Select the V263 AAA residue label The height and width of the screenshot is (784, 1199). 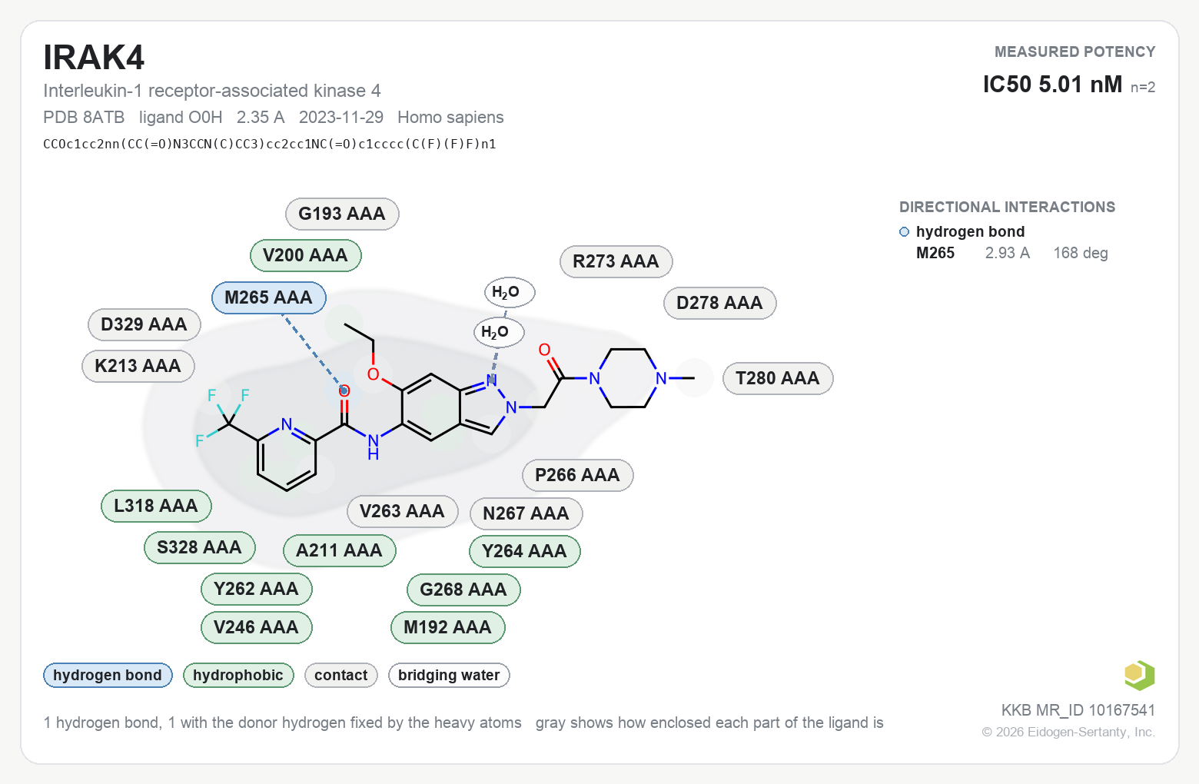(403, 511)
